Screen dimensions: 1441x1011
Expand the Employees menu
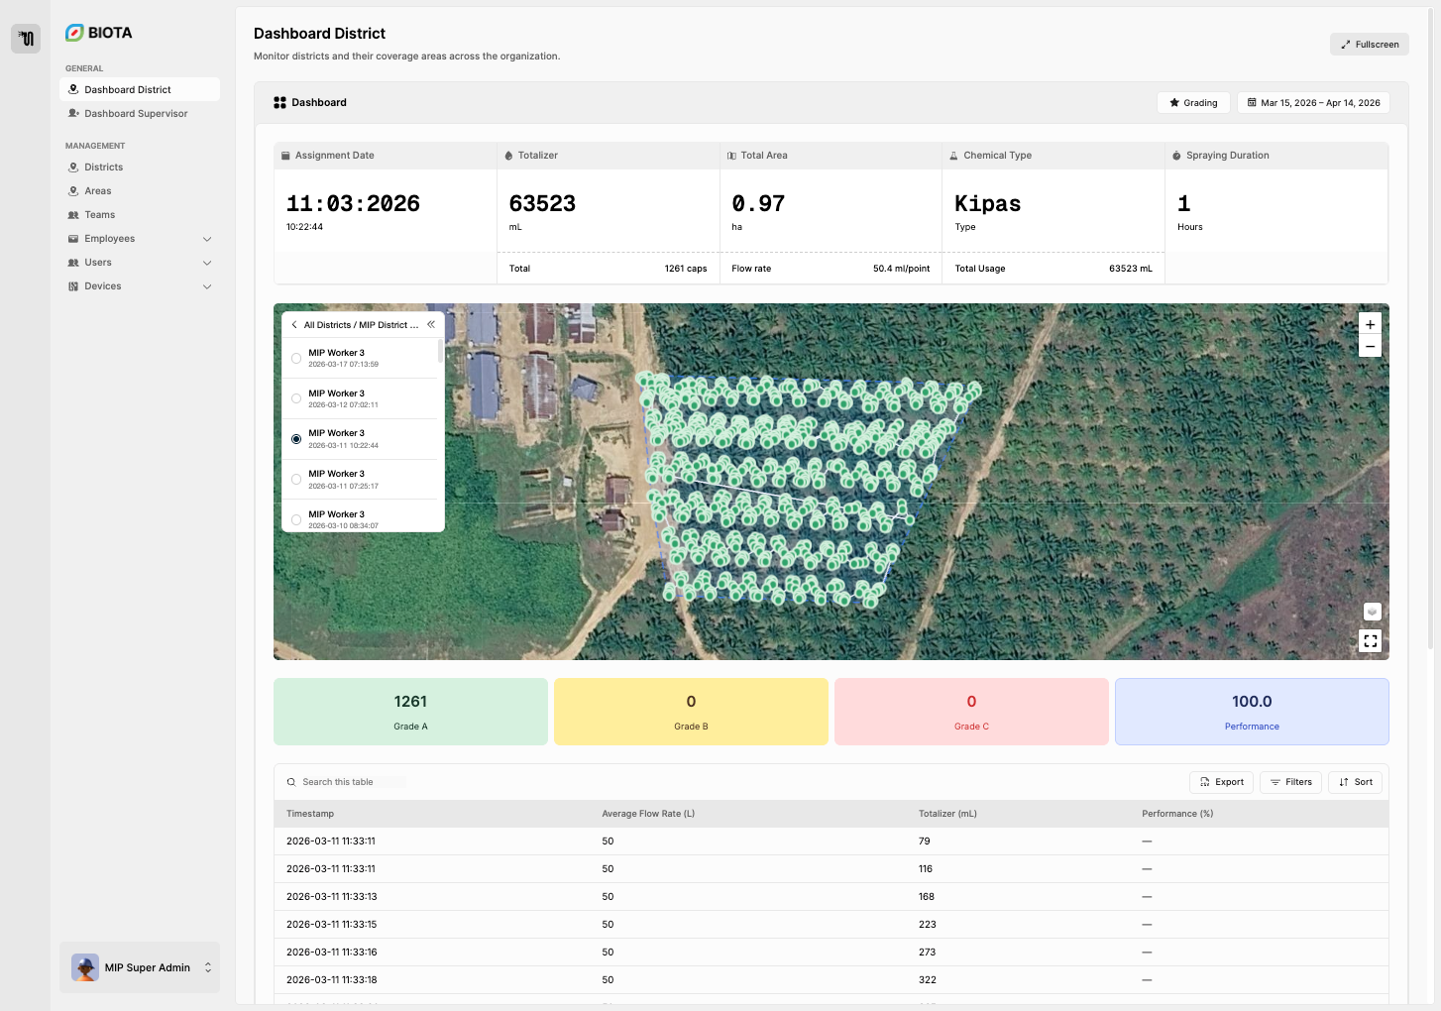pos(140,239)
